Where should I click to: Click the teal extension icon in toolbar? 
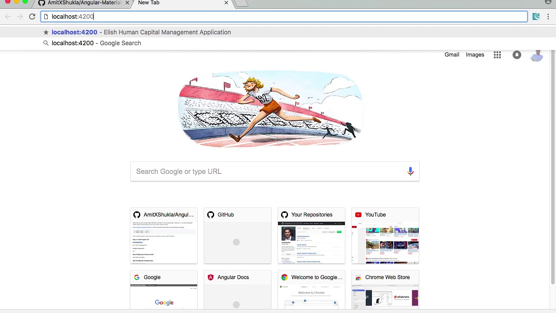[536, 17]
